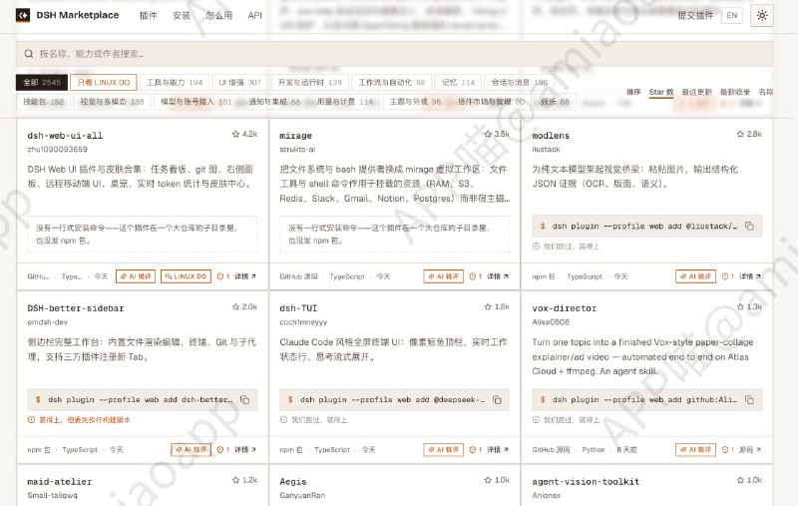Copy the dsh-TUI install command
The width and height of the screenshot is (798, 506).
coord(497,399)
